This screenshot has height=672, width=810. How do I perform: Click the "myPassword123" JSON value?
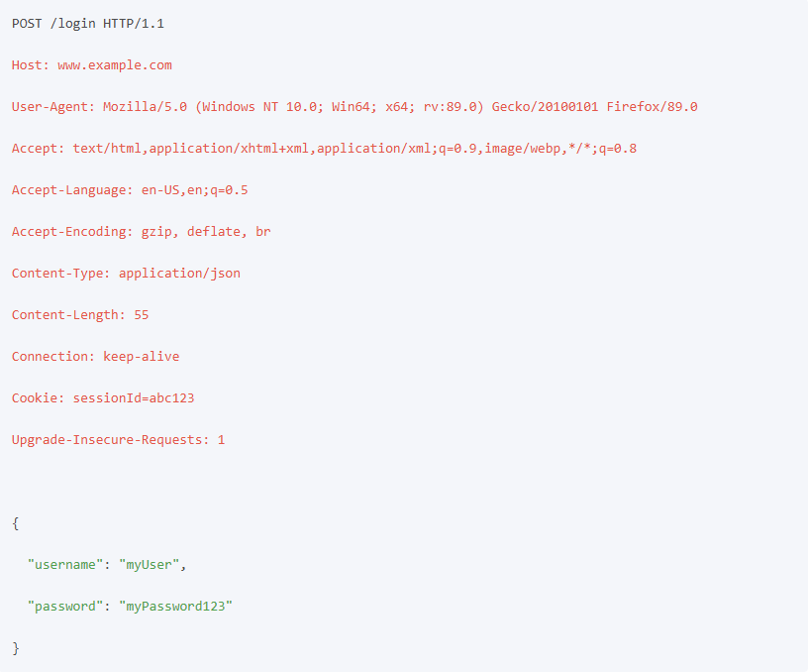pos(175,607)
